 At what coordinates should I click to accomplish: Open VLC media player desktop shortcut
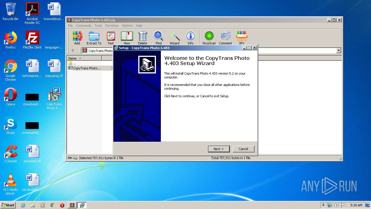[x=10, y=184]
